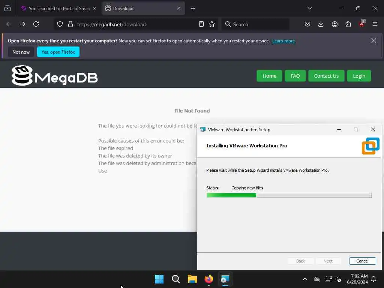Click the MegaDB logo

point(55,76)
